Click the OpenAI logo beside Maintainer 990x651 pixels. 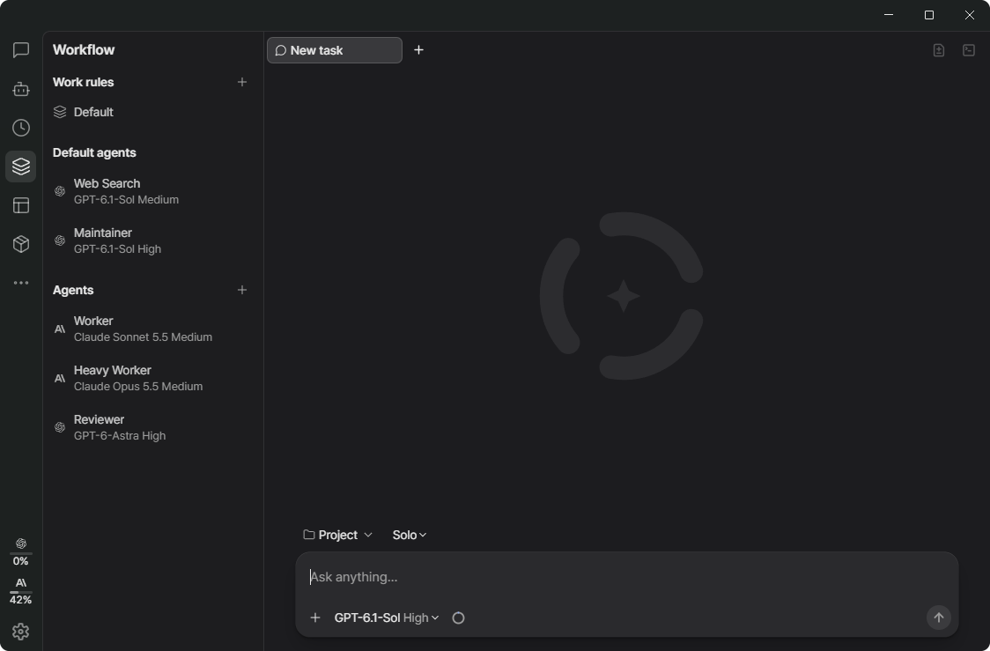point(60,240)
